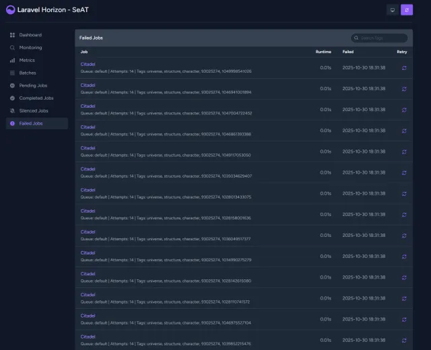Retry the Citadel job ending in 1028142615080
Screen dimensions: 431x350
coord(404,277)
